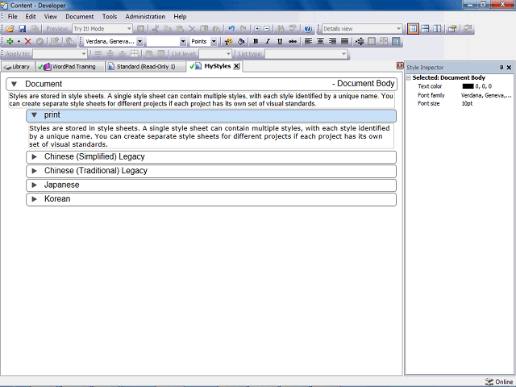Toggle Italic formatting
This screenshot has width=516, height=387.
pos(268,41)
